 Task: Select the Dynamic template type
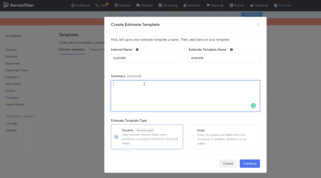click(x=116, y=137)
